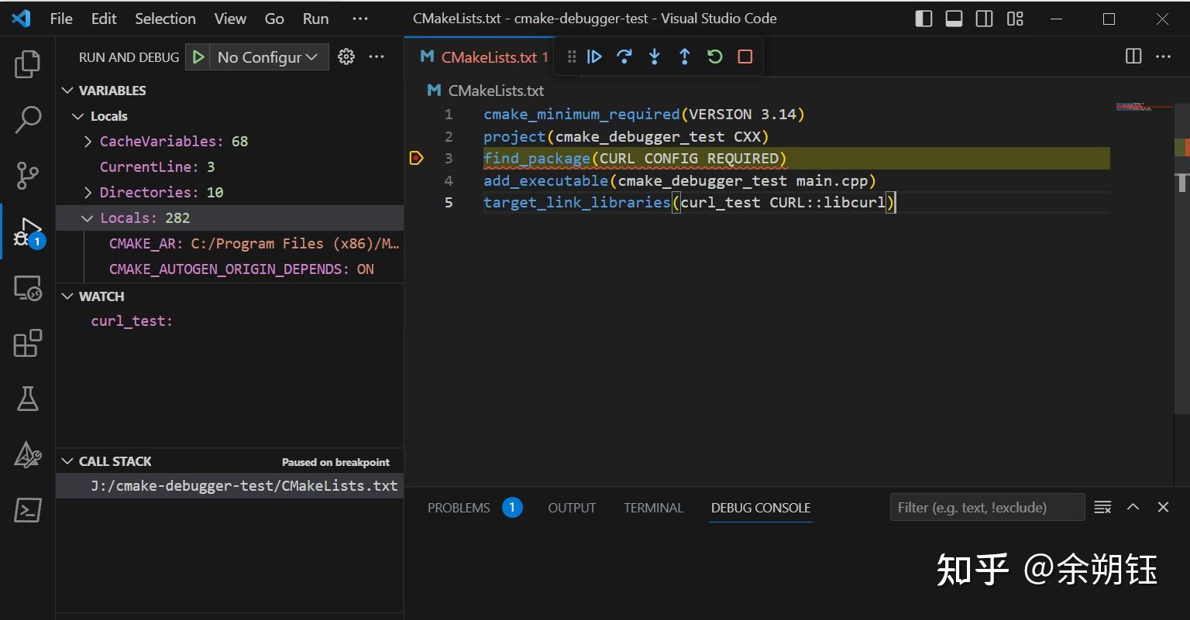Click the Search icon in activity bar
Screen dimensions: 1190x620
point(28,120)
